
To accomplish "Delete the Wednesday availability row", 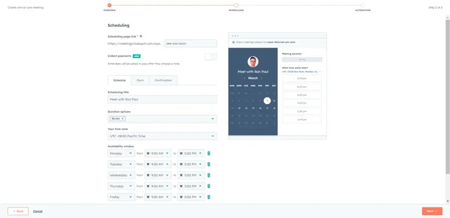I will click(x=209, y=175).
